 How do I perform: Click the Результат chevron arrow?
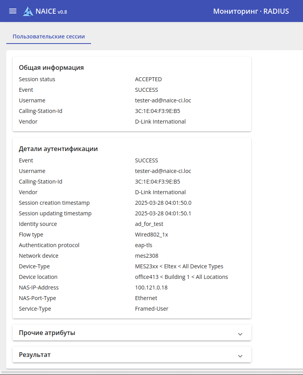[x=240, y=356]
